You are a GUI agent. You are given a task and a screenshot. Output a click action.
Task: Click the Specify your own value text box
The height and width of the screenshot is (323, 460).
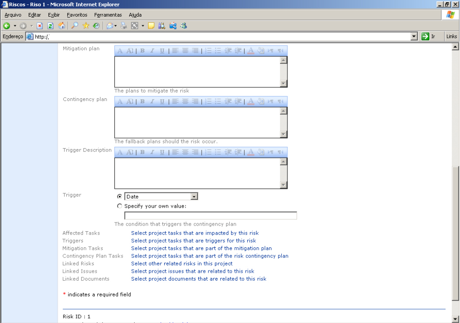pos(211,215)
